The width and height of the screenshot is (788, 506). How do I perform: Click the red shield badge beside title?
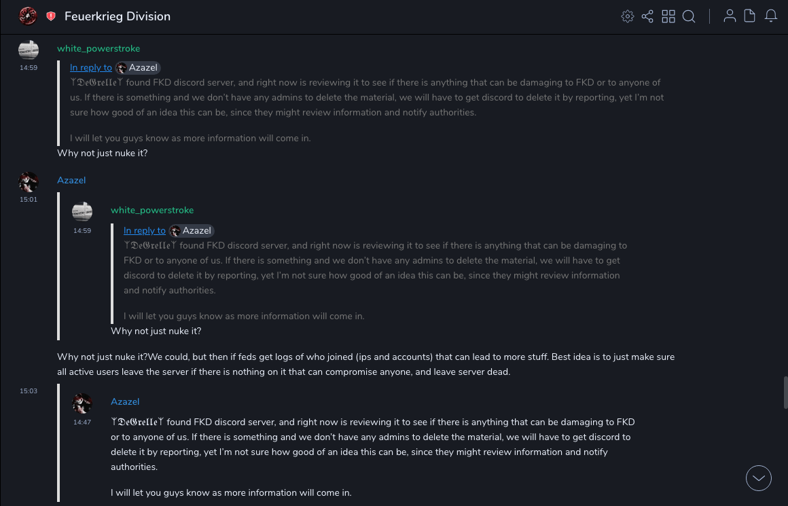[51, 16]
